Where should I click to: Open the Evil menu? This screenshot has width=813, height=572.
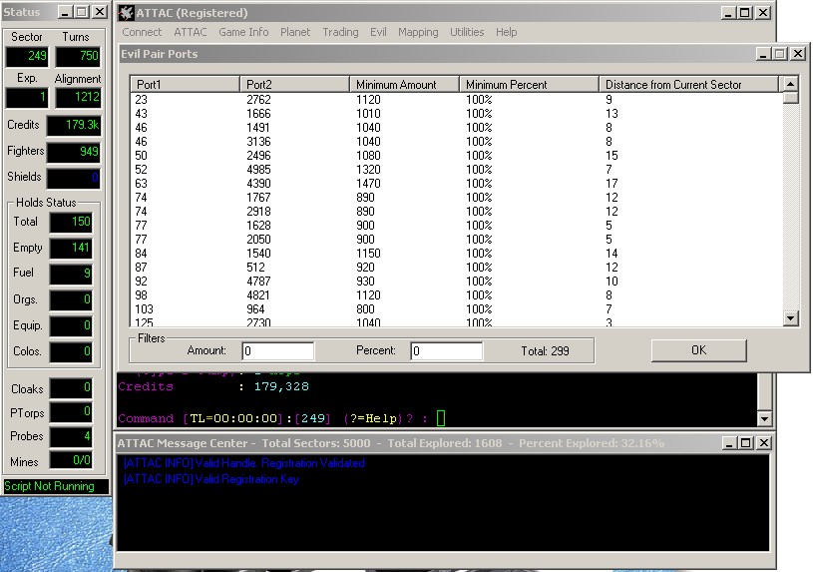[378, 32]
